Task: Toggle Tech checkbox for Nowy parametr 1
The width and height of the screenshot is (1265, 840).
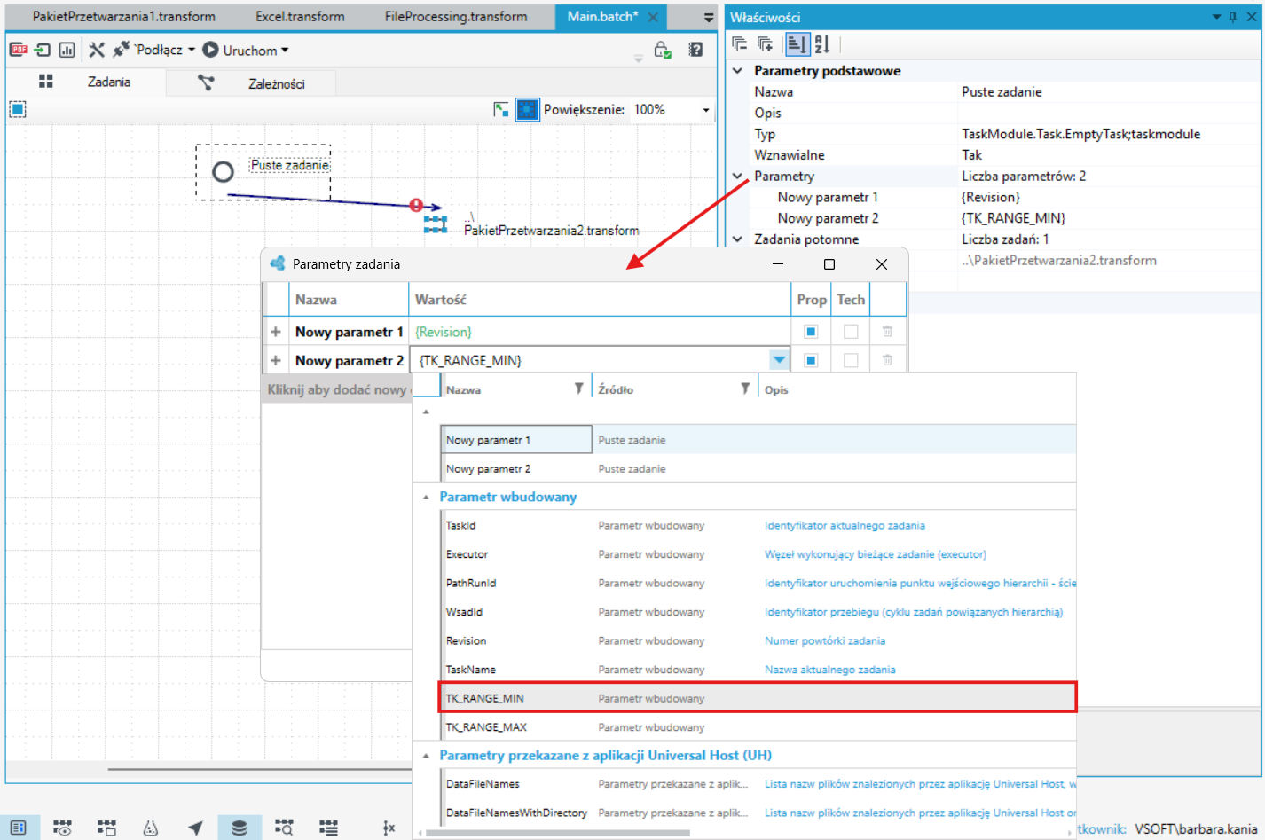Action: pos(851,332)
